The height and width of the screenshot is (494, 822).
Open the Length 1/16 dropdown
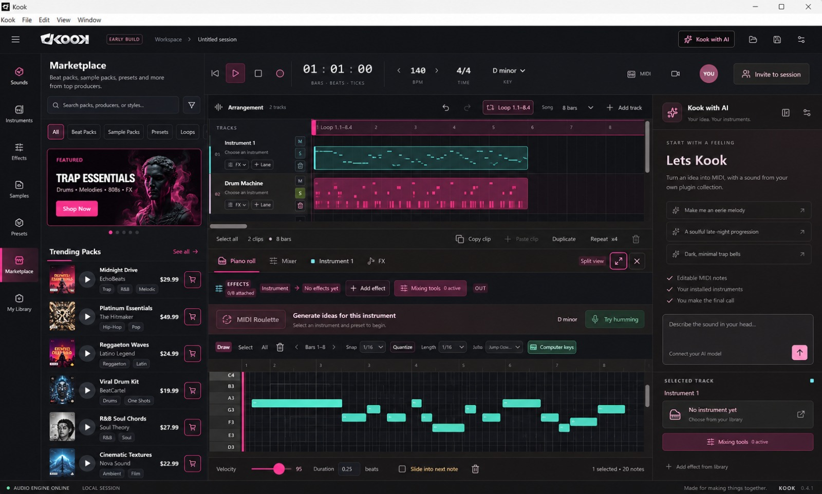tap(453, 347)
